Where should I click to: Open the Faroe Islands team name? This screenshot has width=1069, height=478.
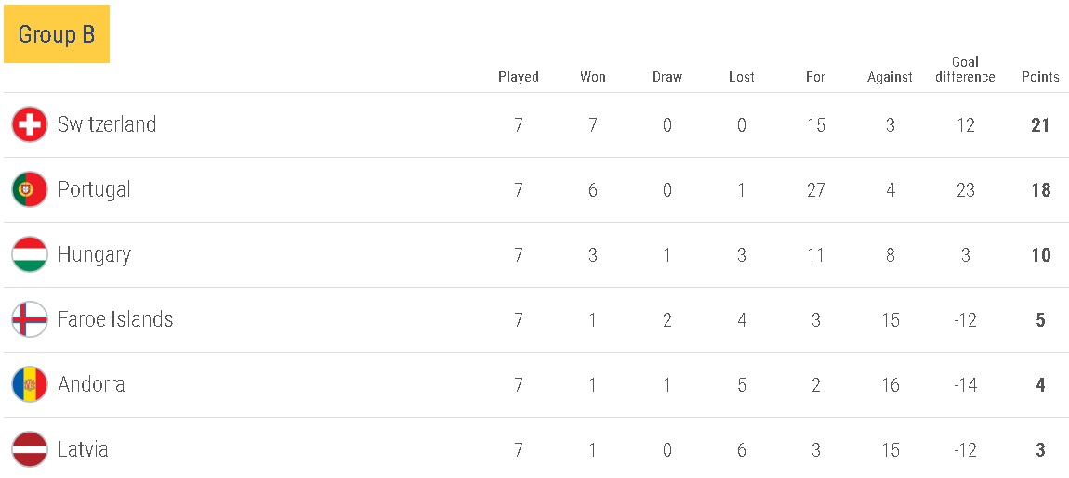[x=115, y=319]
